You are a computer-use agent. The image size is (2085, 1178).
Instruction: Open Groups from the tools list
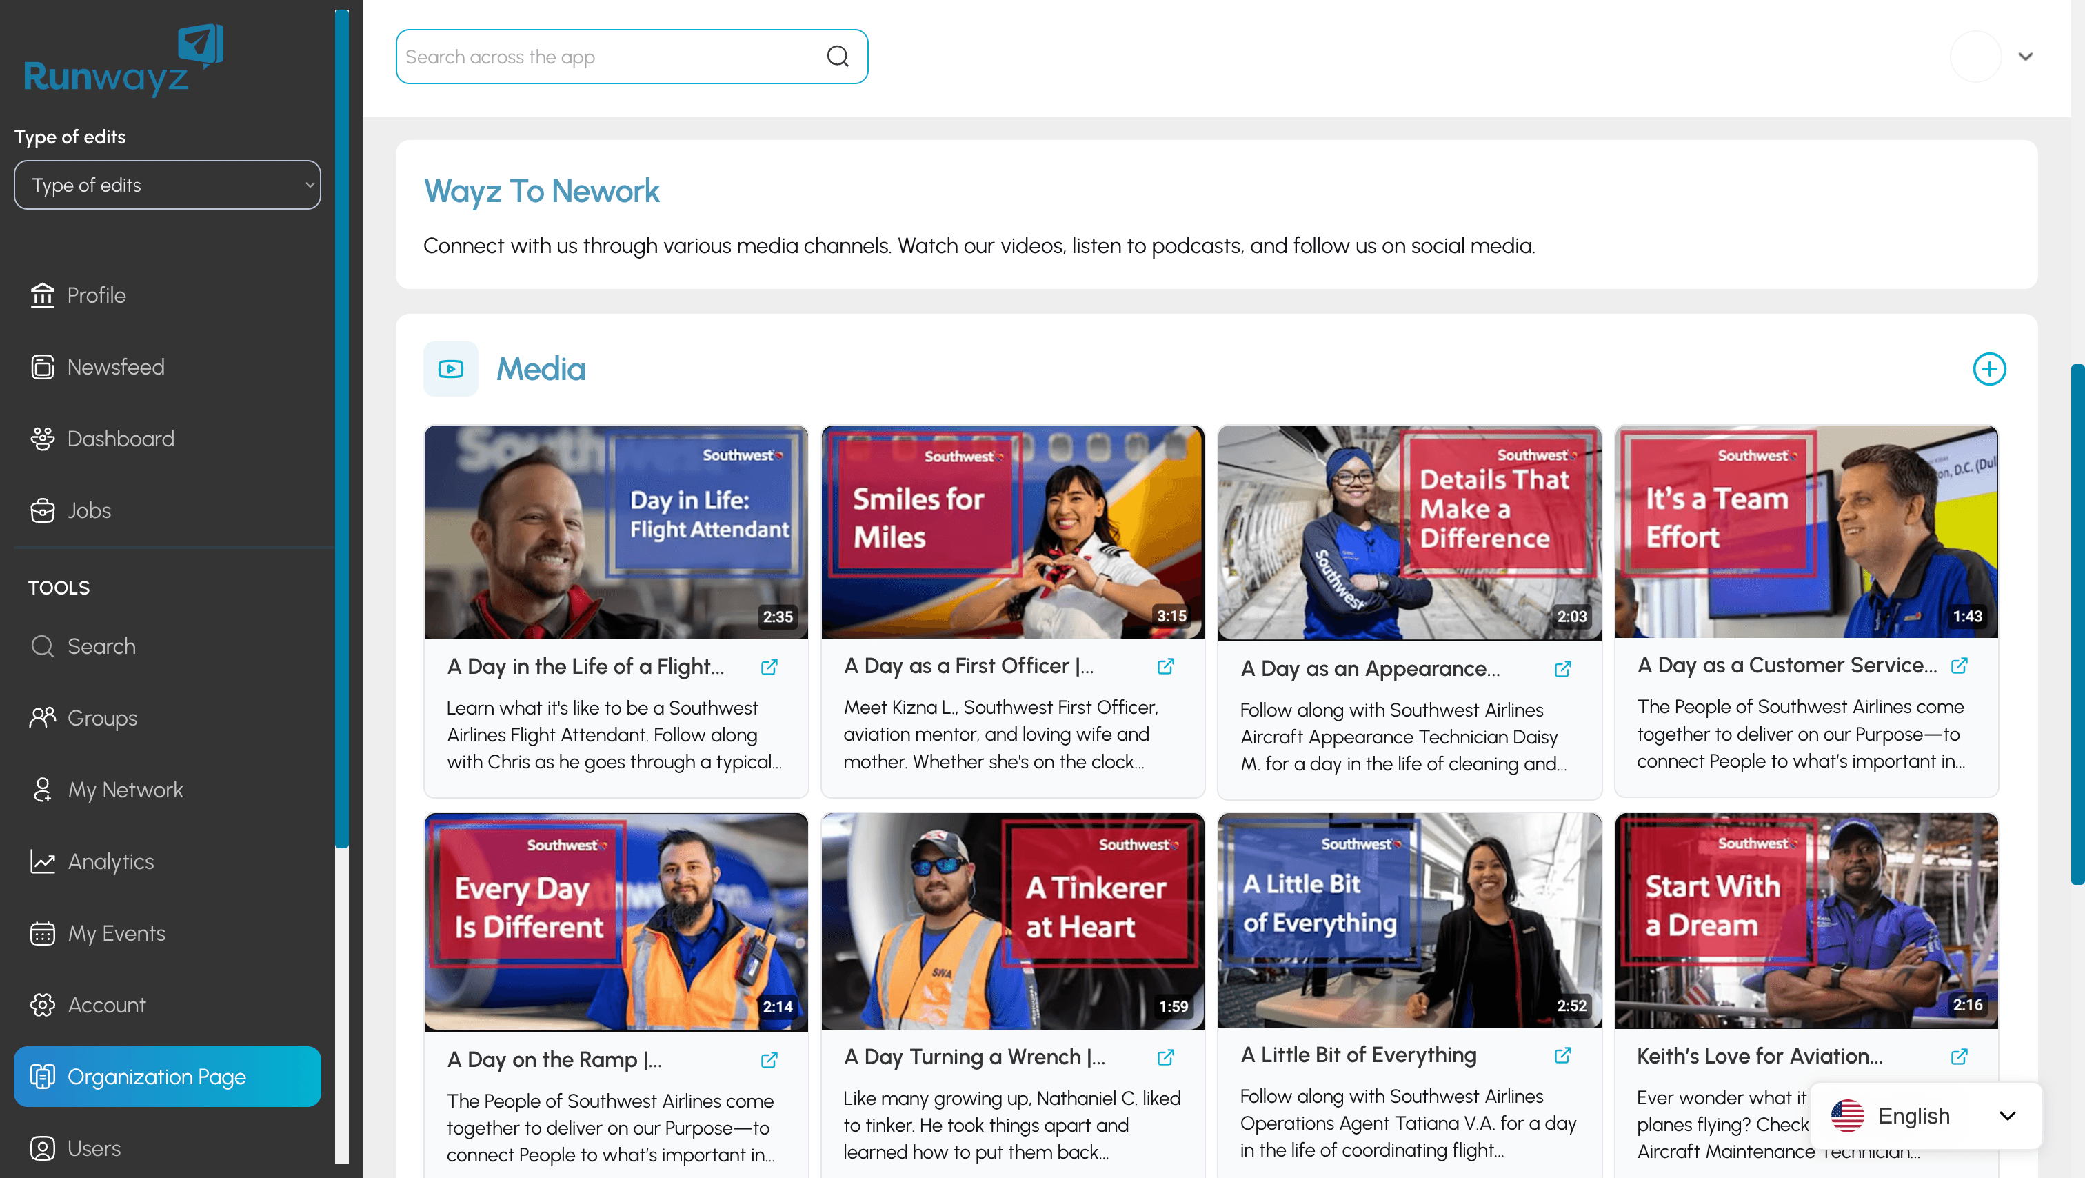(x=168, y=718)
